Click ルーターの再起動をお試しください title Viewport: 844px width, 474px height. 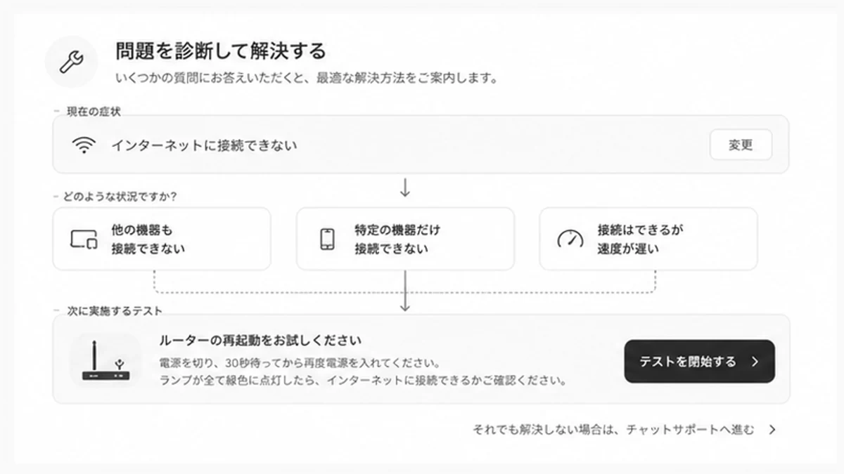261,341
